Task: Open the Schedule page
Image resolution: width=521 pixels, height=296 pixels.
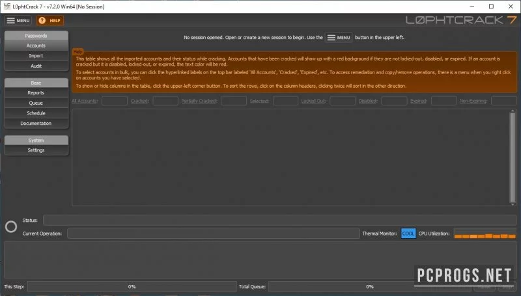Action: (36, 113)
